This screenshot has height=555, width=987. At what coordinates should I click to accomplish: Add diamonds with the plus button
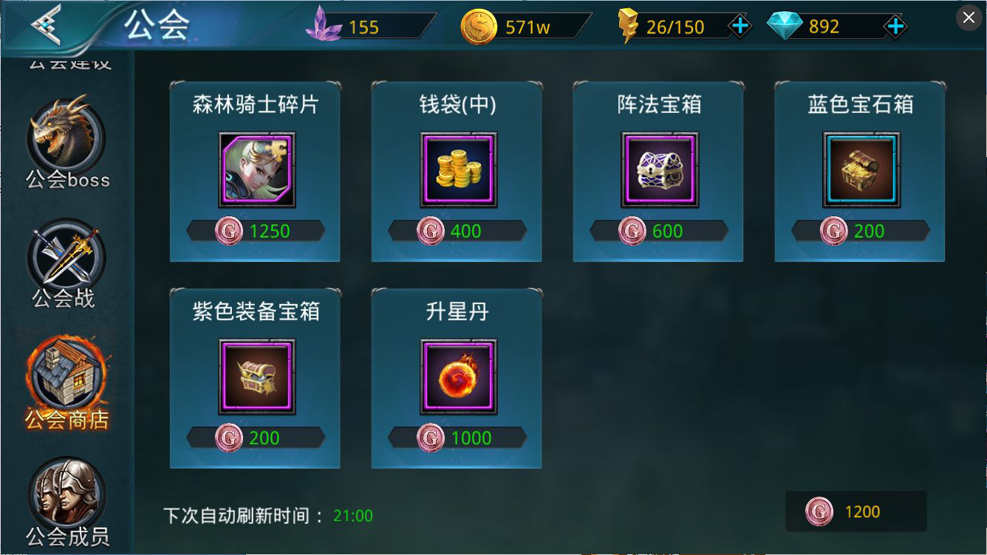895,27
